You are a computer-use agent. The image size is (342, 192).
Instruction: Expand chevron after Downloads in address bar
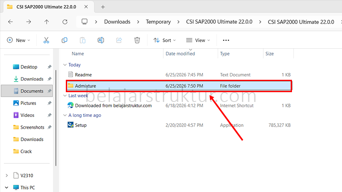click(138, 22)
